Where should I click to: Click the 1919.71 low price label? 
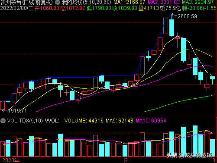point(17,111)
